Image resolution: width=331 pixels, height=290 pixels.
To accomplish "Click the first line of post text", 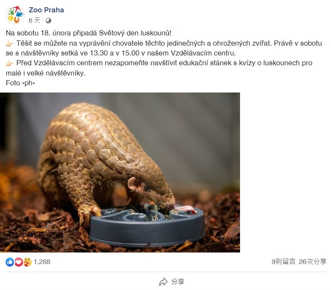I will [89, 33].
